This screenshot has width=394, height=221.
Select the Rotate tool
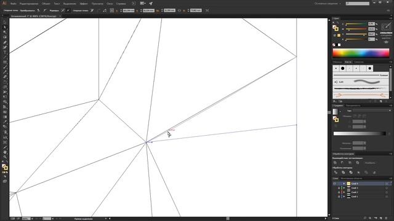point(5,82)
